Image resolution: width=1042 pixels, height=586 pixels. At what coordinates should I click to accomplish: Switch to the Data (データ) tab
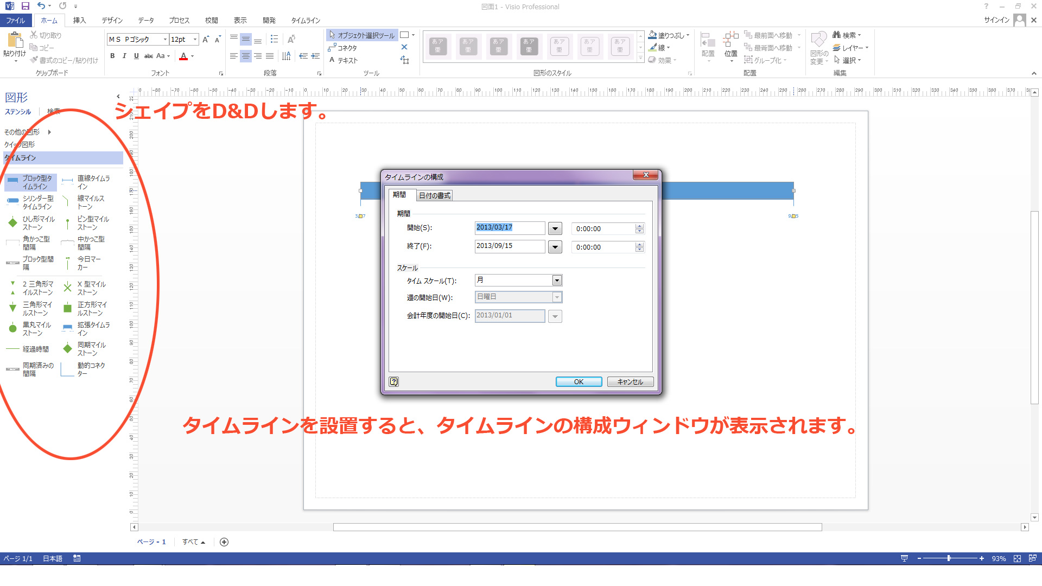point(145,21)
